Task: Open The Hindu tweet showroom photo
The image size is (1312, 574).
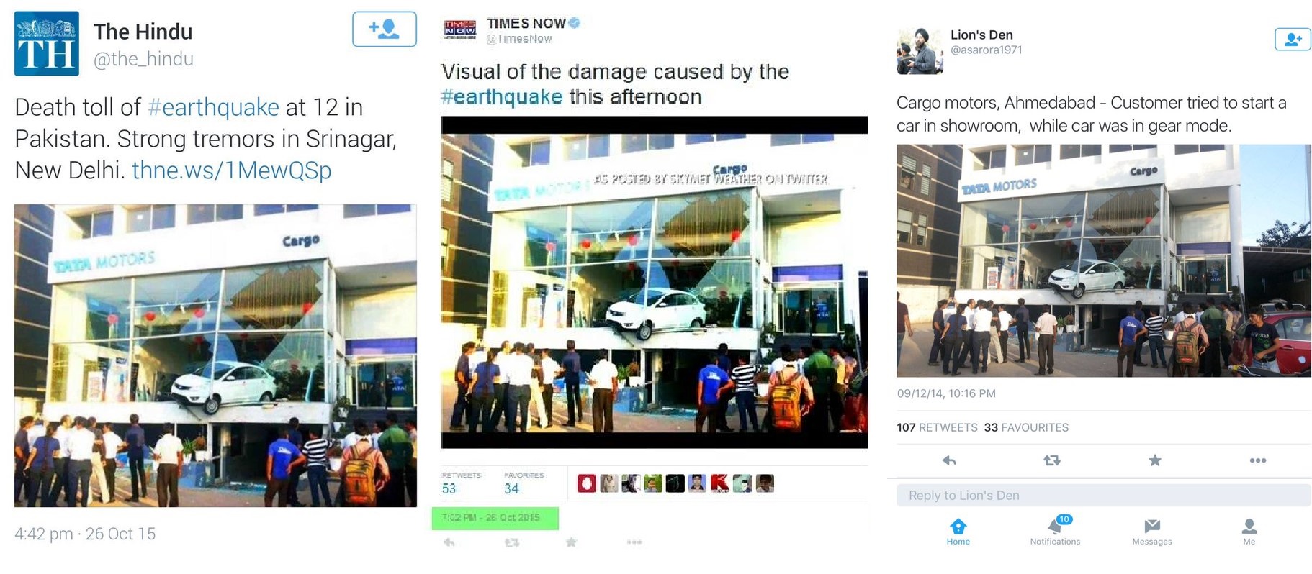Action: (215, 355)
